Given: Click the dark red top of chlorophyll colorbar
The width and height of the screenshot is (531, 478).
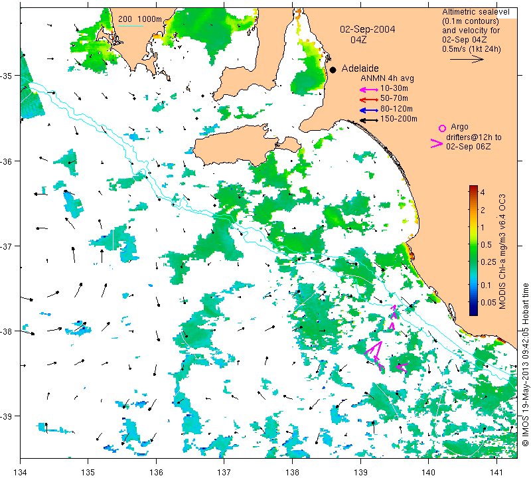Looking at the screenshot, I should click(x=473, y=188).
